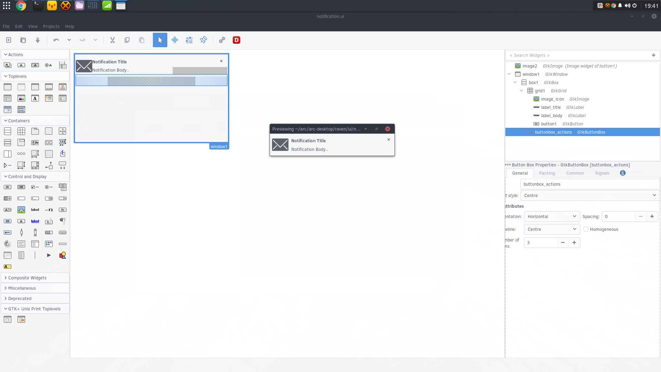Pick the Volume Button widget in palette
This screenshot has height=372, width=661.
coord(63,221)
